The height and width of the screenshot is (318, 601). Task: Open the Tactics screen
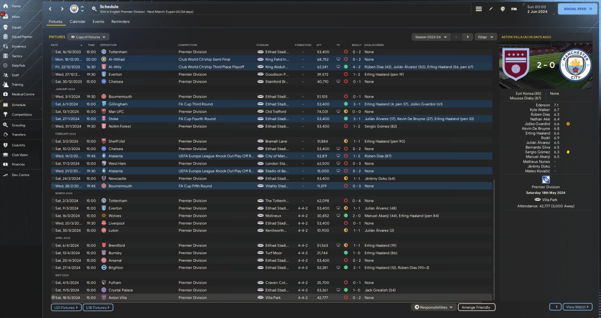pyautogui.click(x=17, y=56)
